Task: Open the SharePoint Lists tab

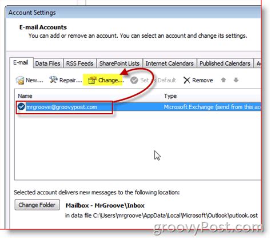Action: pyautogui.click(x=119, y=63)
